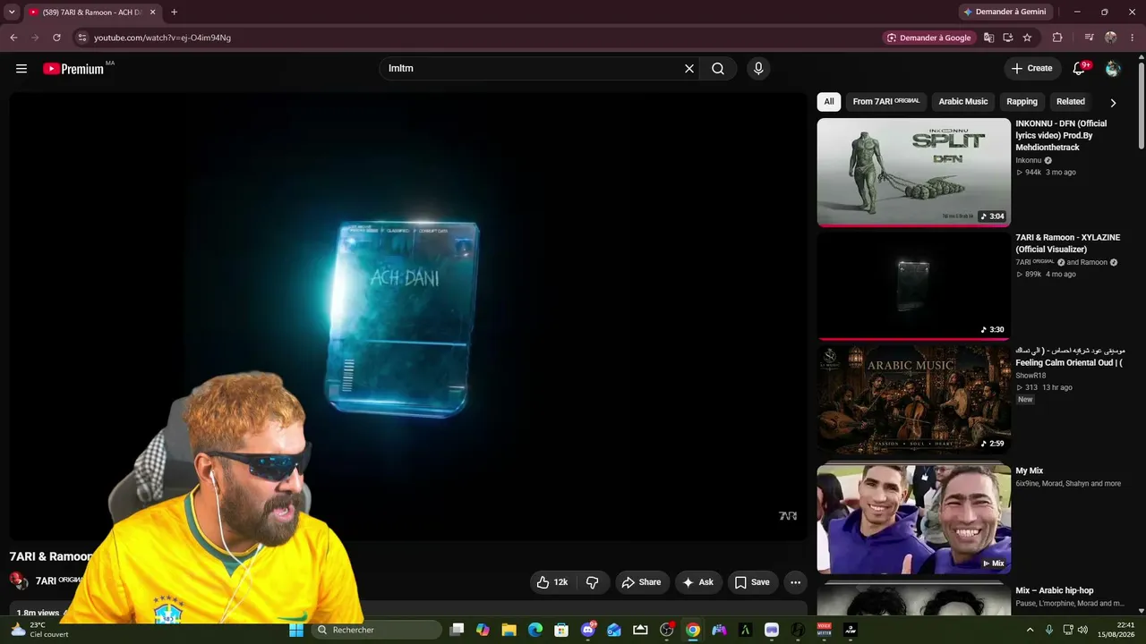This screenshot has width=1146, height=644.
Task: Open XYLAZINE visualizer video thumbnail
Action: [x=913, y=286]
